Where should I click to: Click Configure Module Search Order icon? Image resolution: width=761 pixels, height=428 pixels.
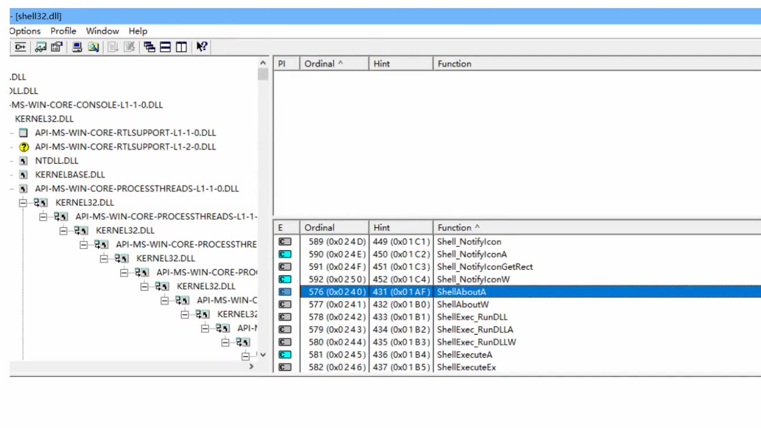pos(93,48)
